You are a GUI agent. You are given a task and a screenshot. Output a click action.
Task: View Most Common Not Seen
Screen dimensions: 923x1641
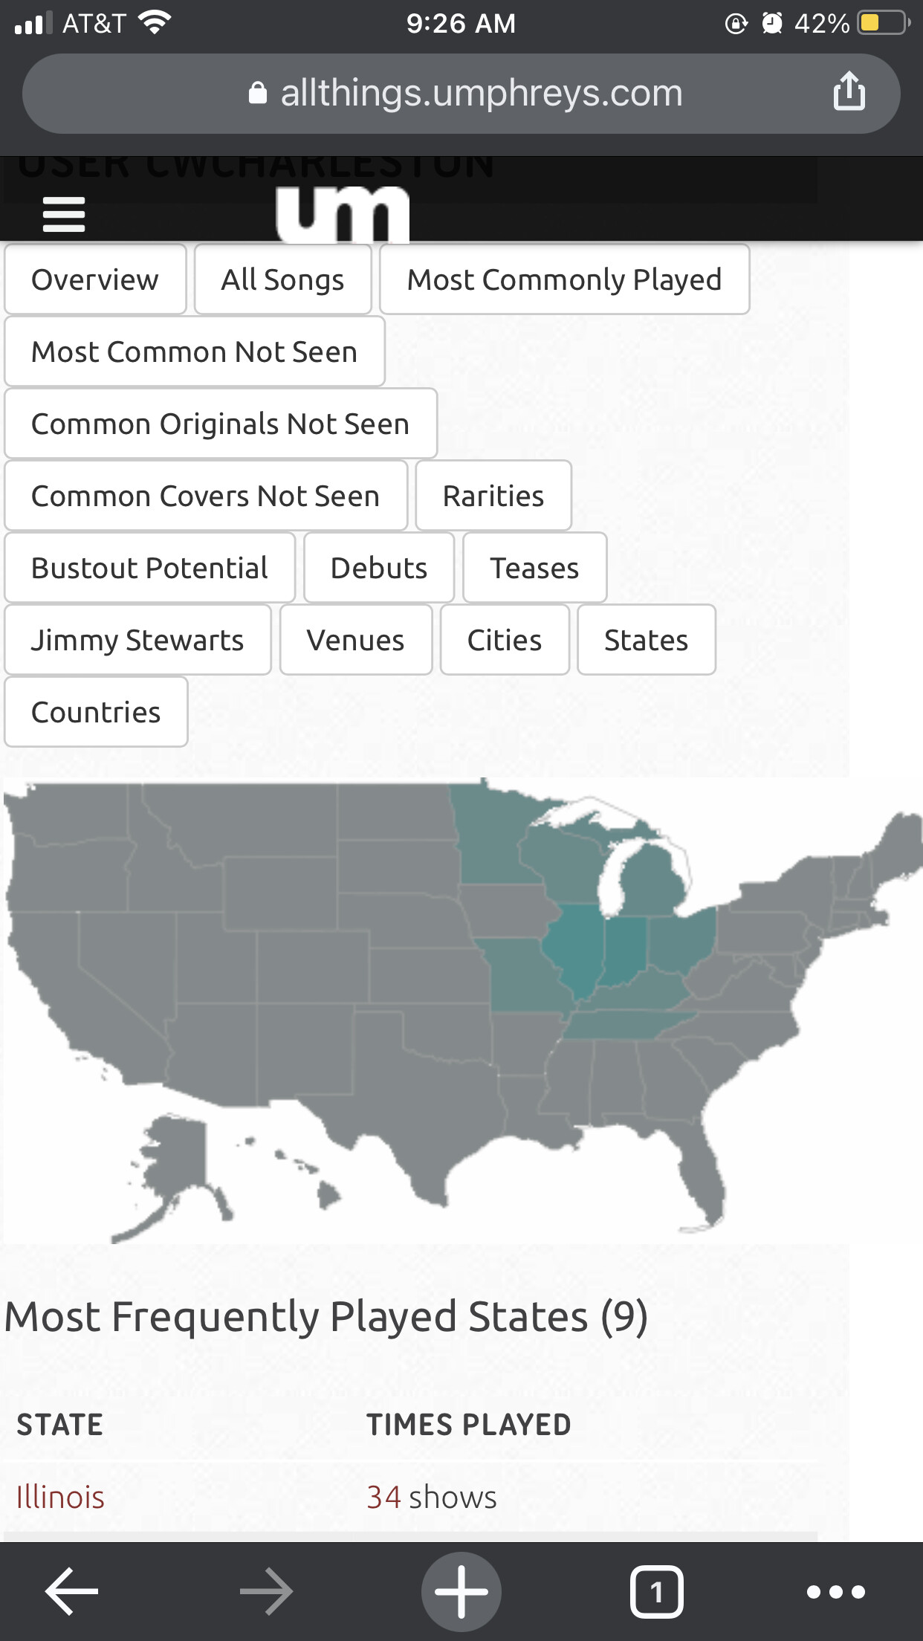click(x=194, y=352)
